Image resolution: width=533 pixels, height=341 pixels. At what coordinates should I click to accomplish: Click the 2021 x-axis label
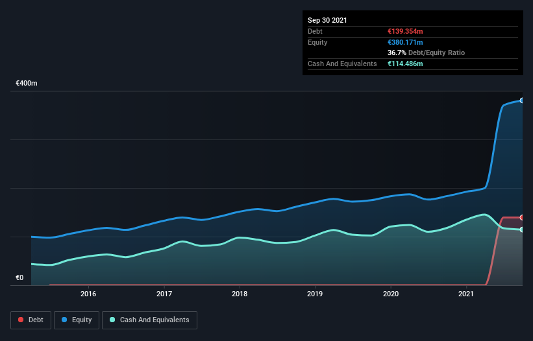coord(466,294)
